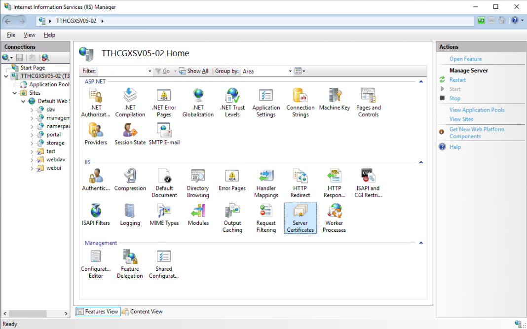Image resolution: width=527 pixels, height=329 pixels.
Task: Open the MIME Types feature
Action: [x=164, y=215]
